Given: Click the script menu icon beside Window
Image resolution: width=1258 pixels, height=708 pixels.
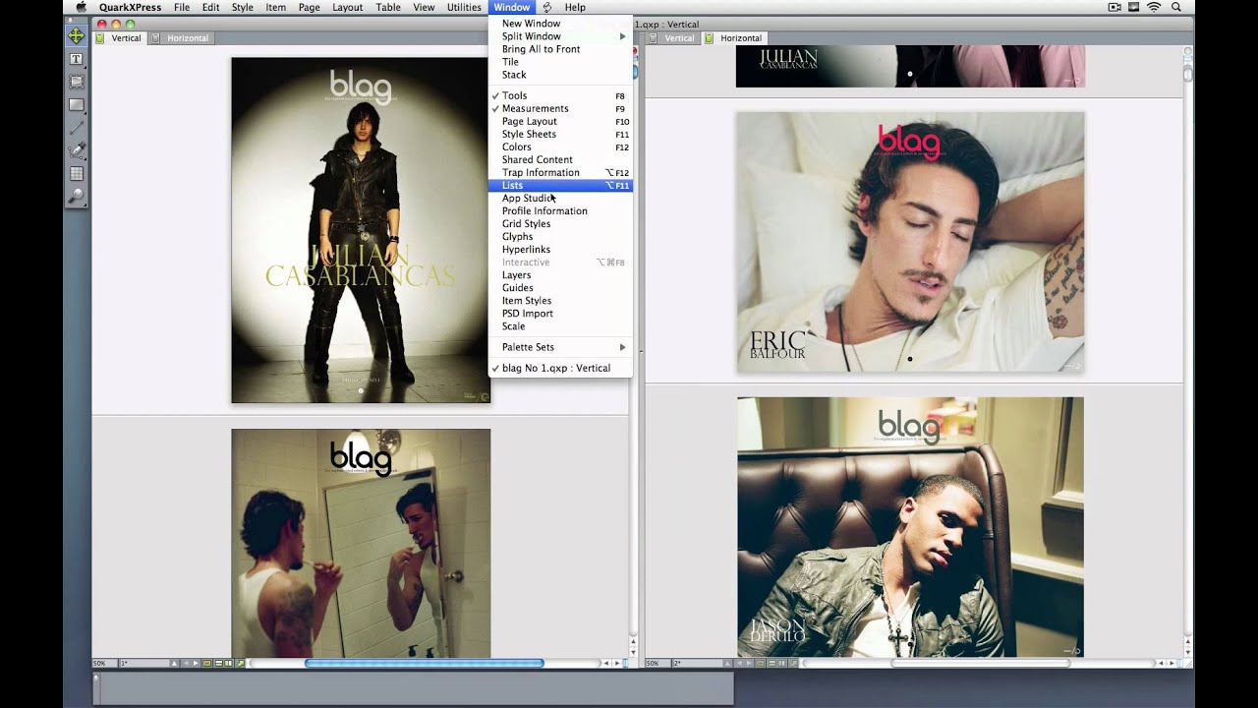Looking at the screenshot, I should (x=547, y=7).
